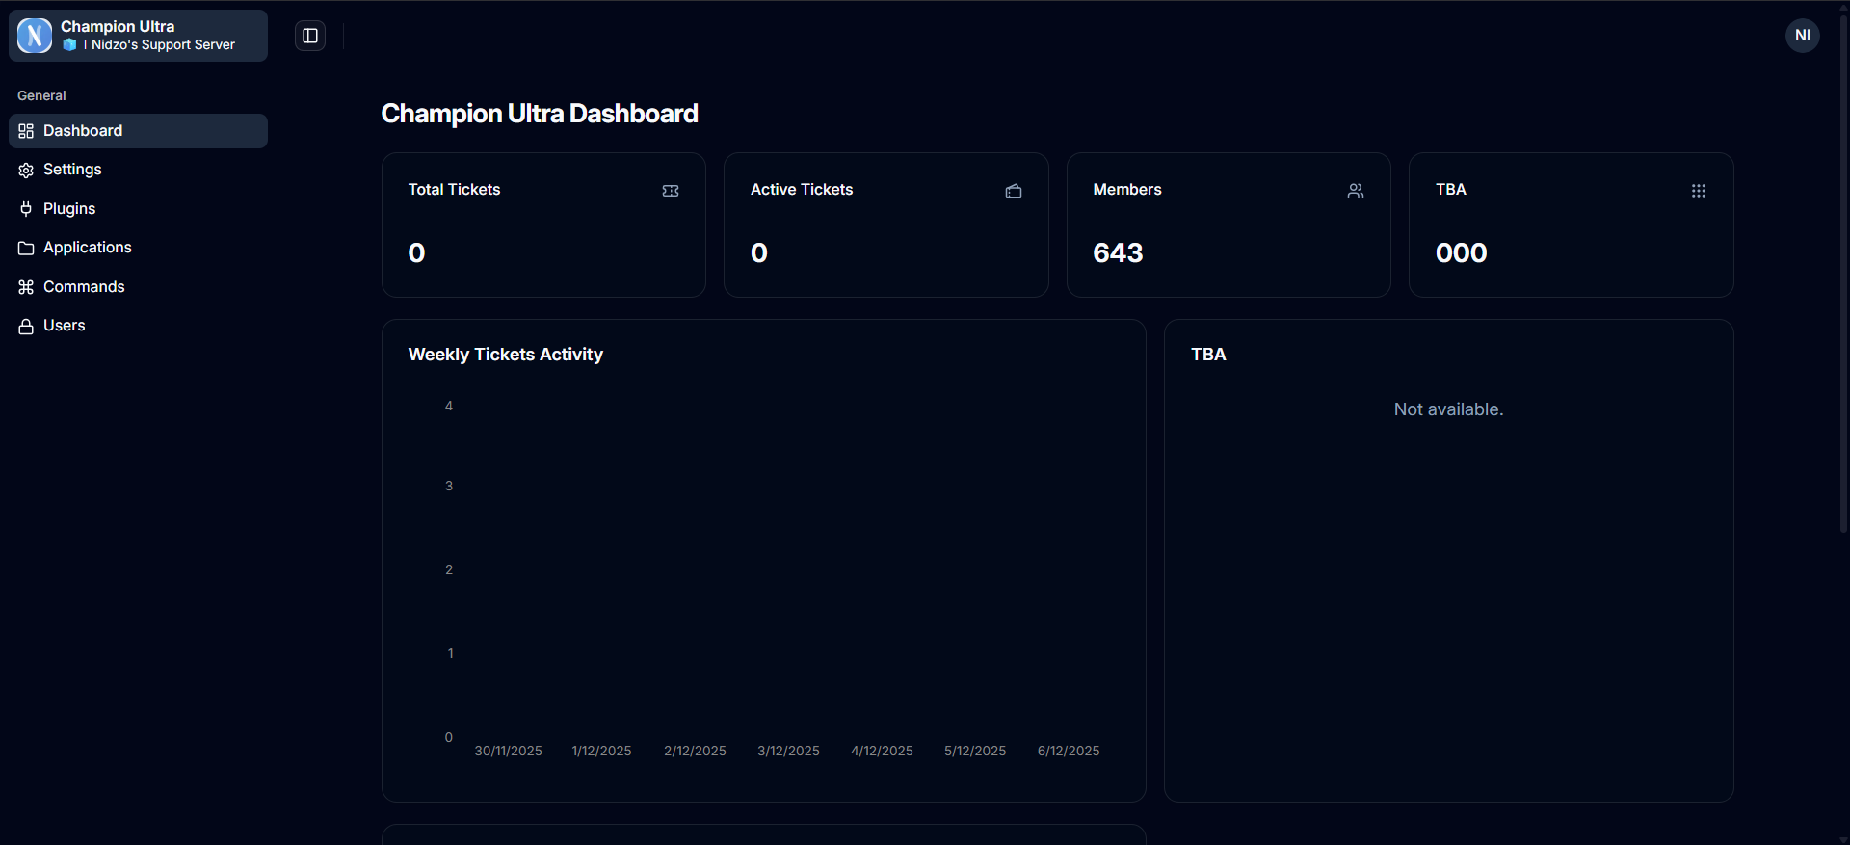
Task: Click the Commands symbol icon
Action: tap(26, 287)
